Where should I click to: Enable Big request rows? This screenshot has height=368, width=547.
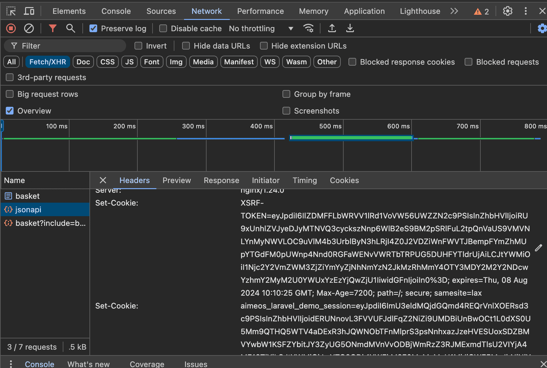tap(10, 94)
